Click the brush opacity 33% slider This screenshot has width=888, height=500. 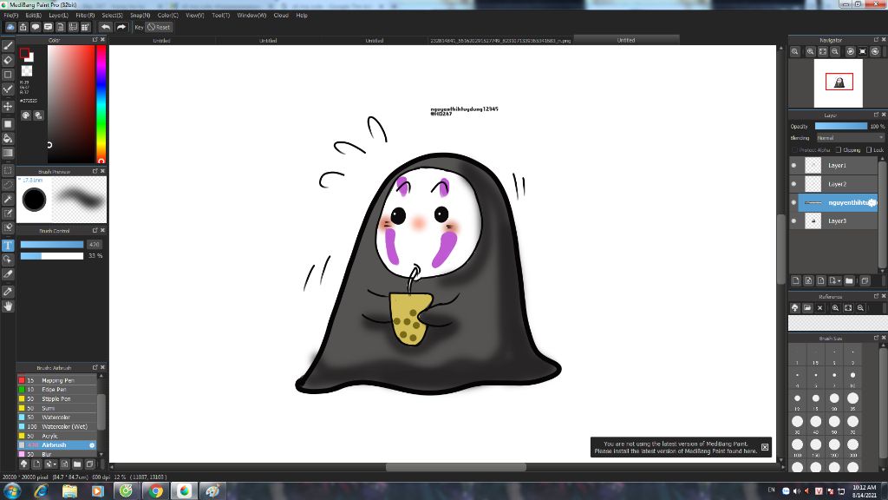[x=52, y=256]
